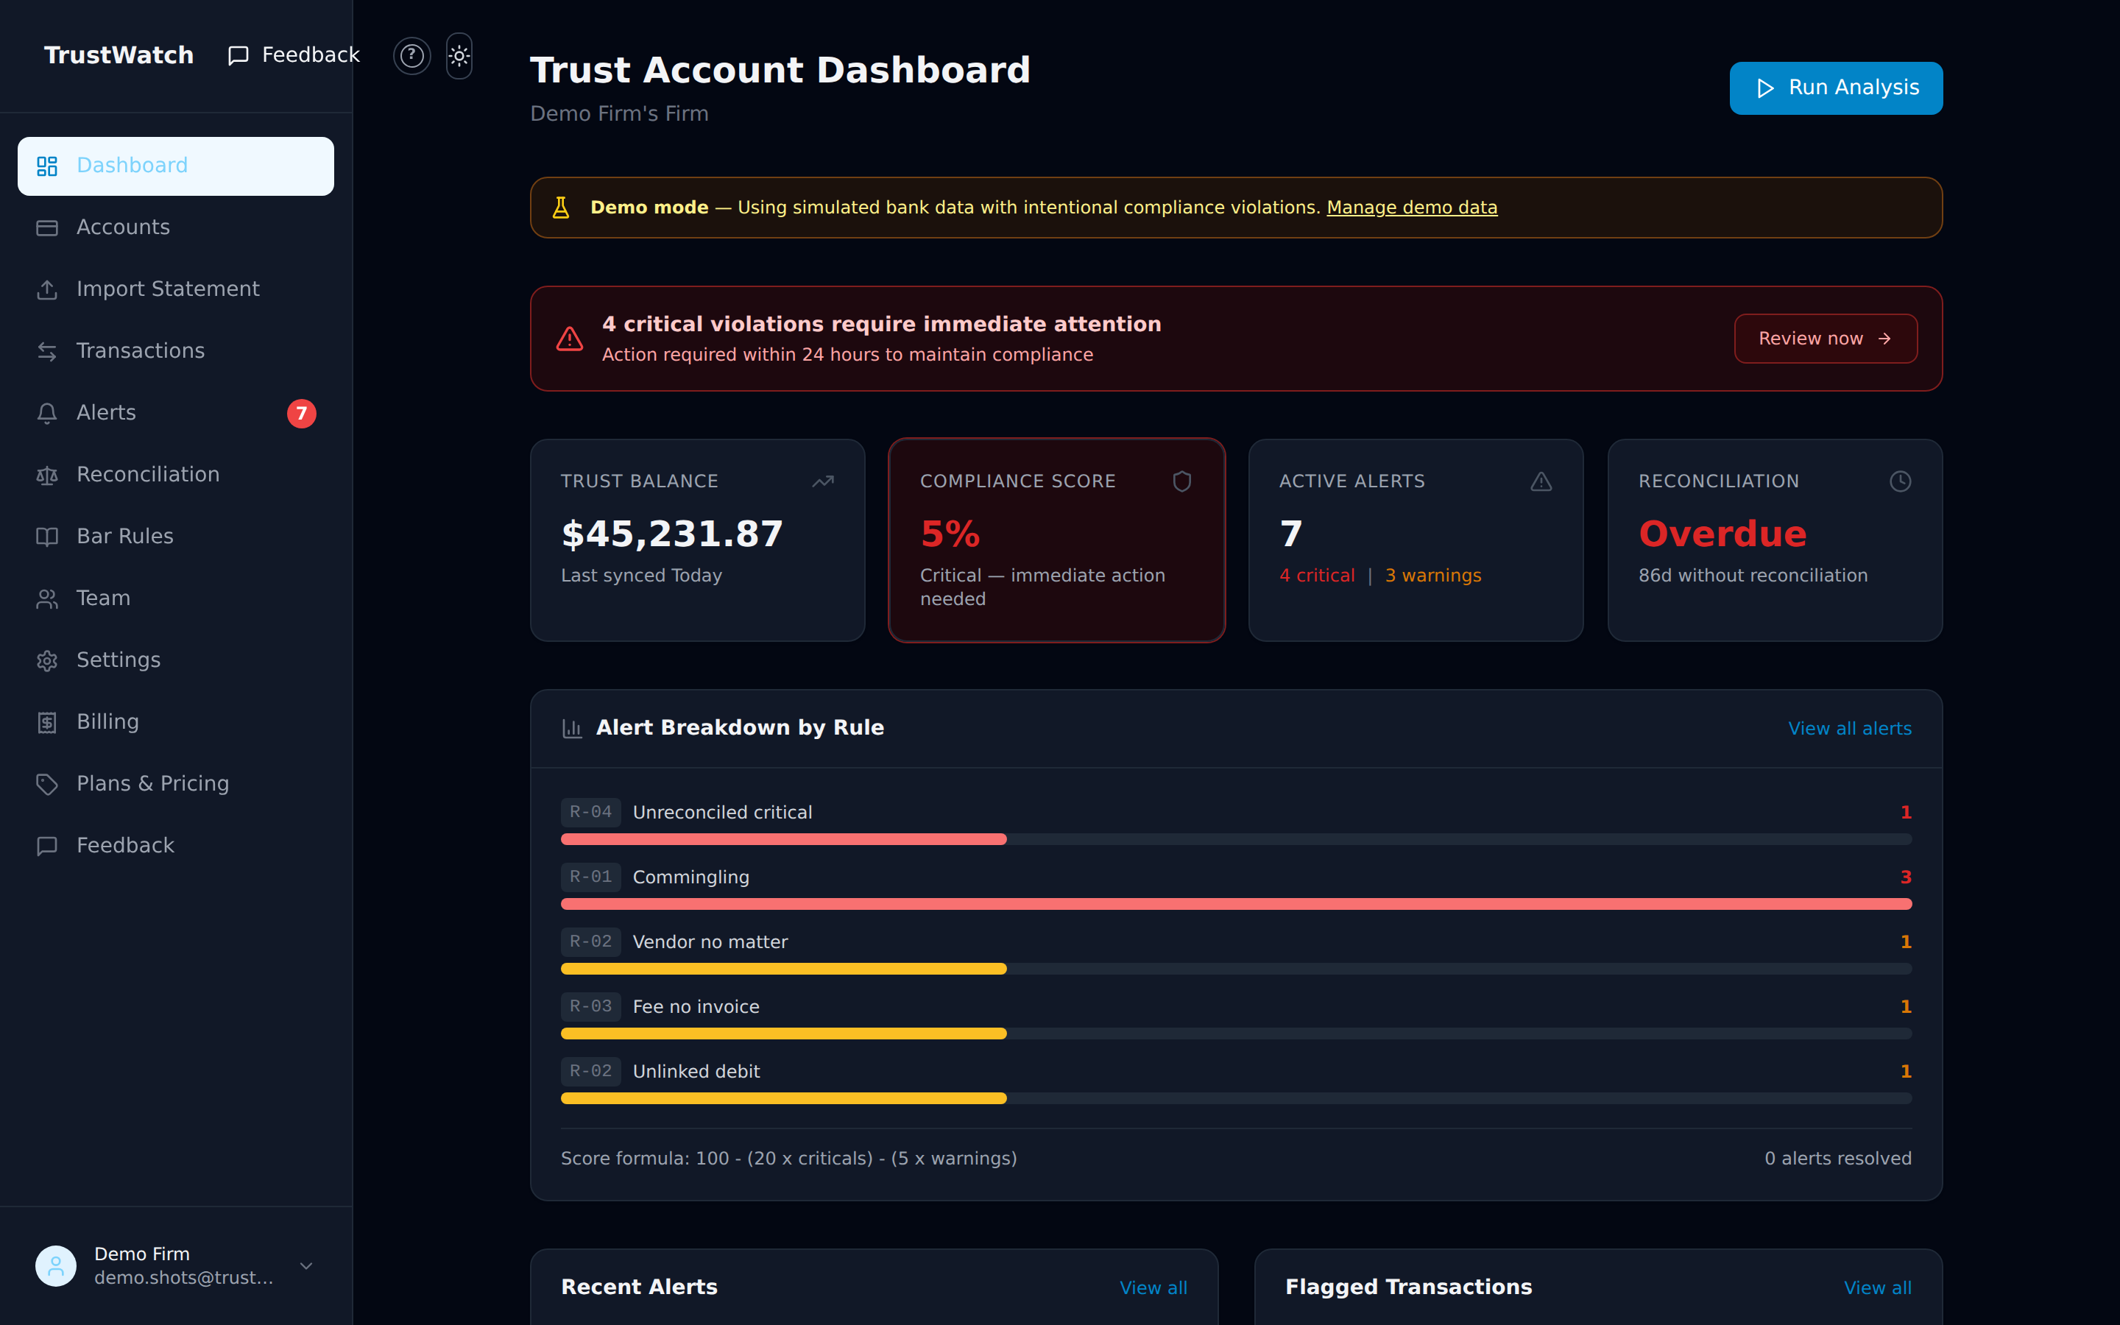
Task: Toggle the light/dark theme sun icon
Action: click(x=459, y=56)
